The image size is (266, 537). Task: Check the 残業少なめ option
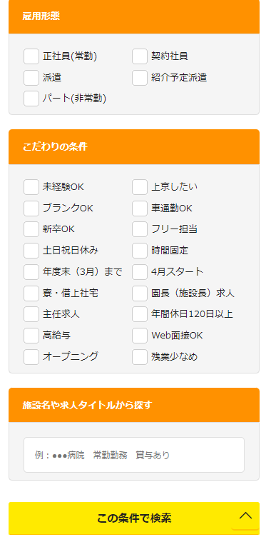click(x=140, y=357)
